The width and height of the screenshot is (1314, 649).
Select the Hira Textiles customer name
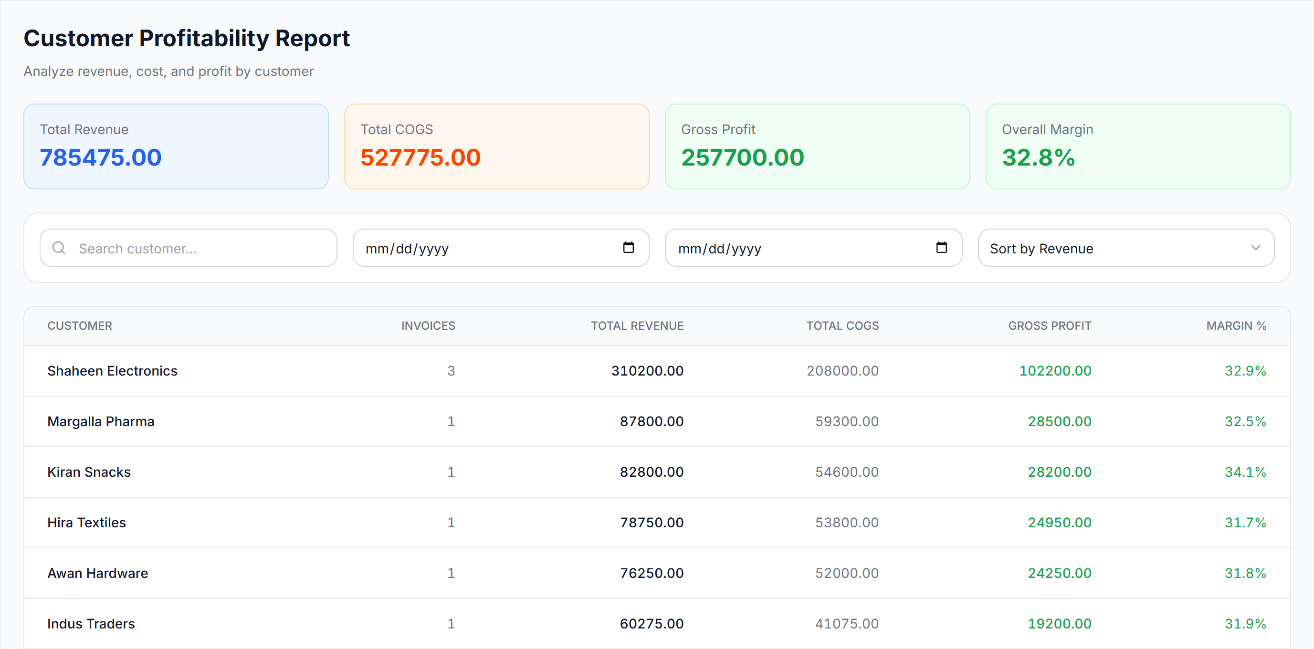point(86,523)
